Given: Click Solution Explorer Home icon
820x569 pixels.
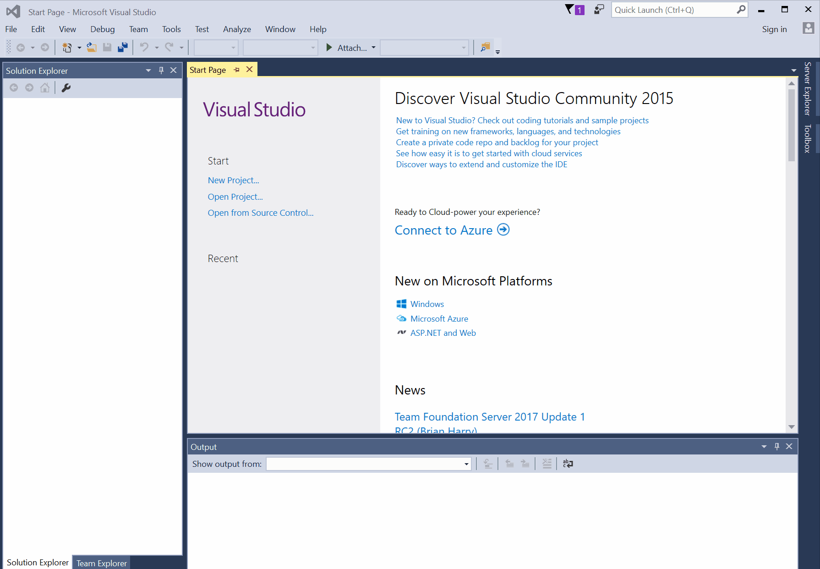Looking at the screenshot, I should coord(45,88).
